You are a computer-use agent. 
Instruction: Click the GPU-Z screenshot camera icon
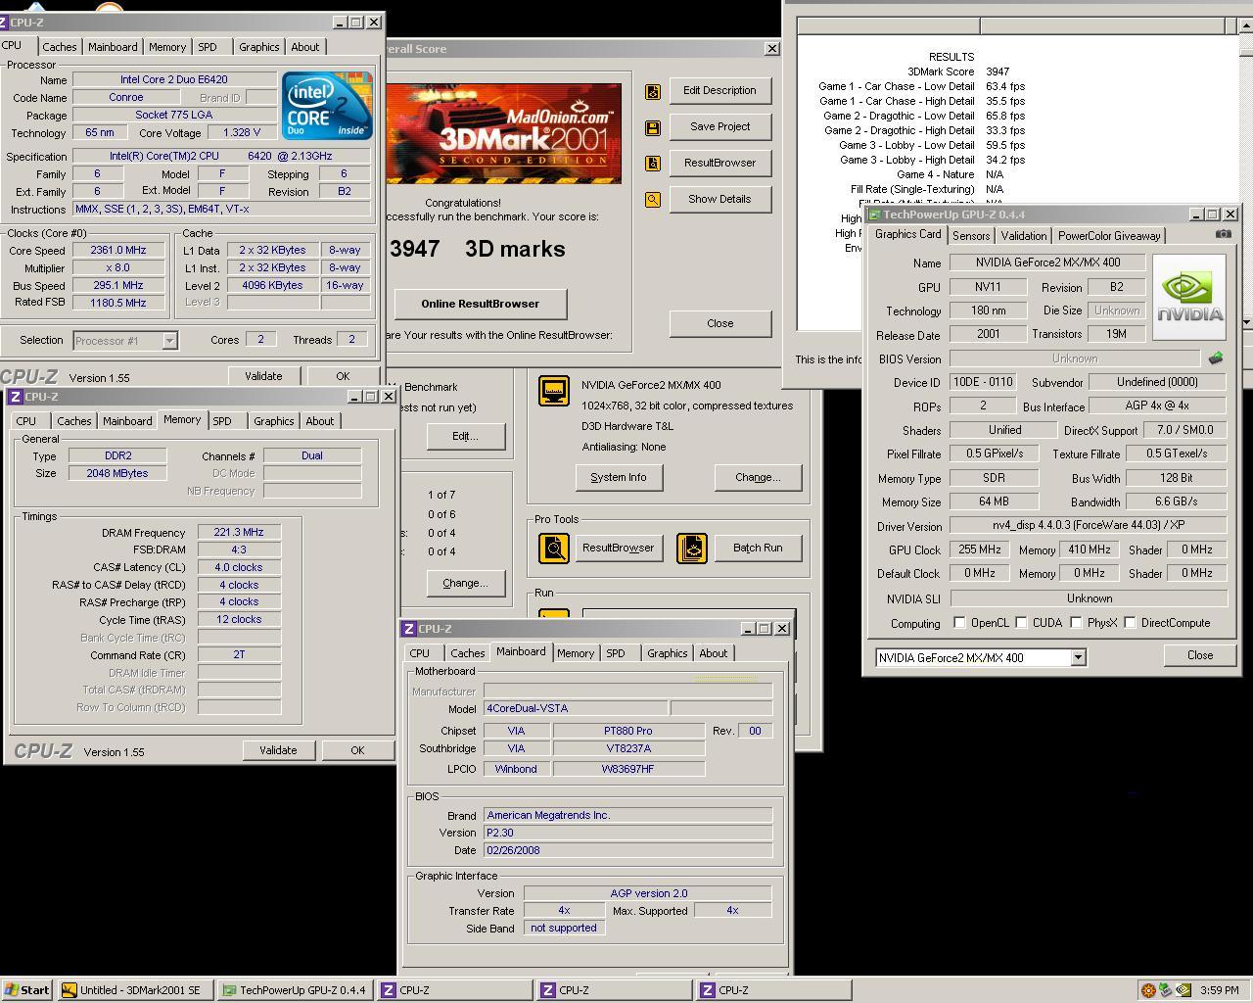pos(1224,234)
